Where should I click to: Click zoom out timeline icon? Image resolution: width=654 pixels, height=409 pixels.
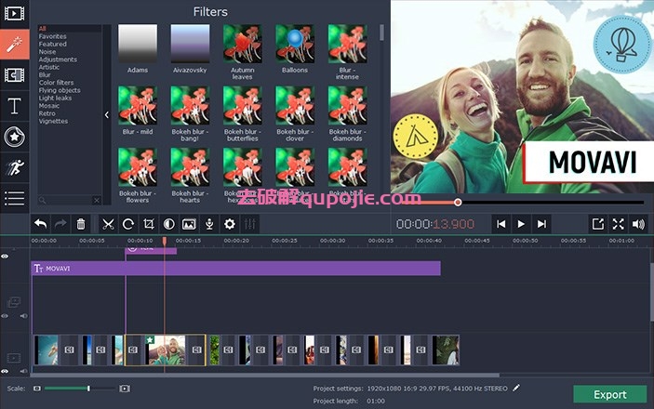pyautogui.click(x=37, y=389)
